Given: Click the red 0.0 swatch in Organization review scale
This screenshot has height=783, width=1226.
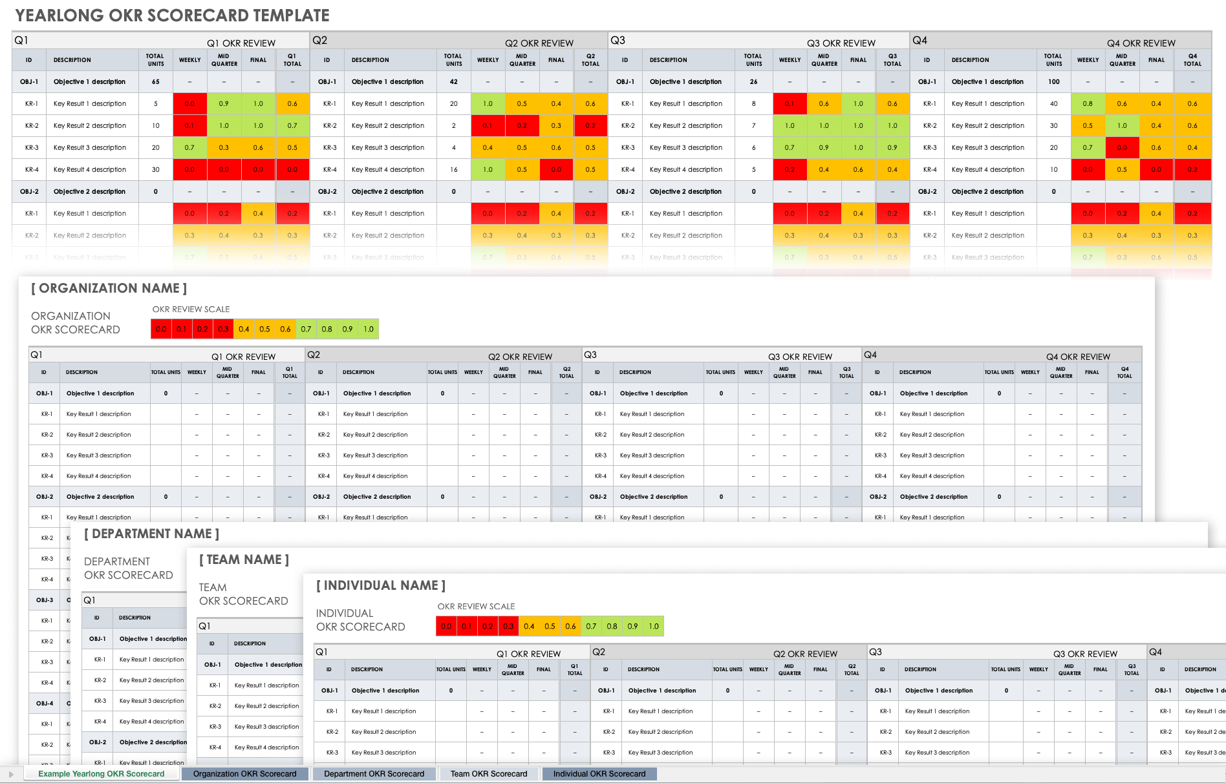Looking at the screenshot, I should coord(161,329).
